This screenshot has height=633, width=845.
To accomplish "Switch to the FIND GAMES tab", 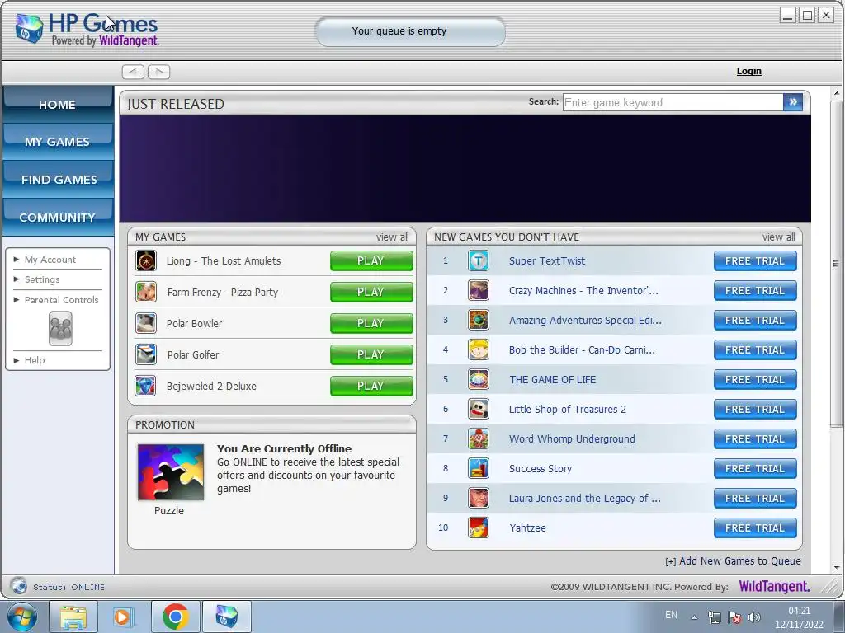I will 58,179.
